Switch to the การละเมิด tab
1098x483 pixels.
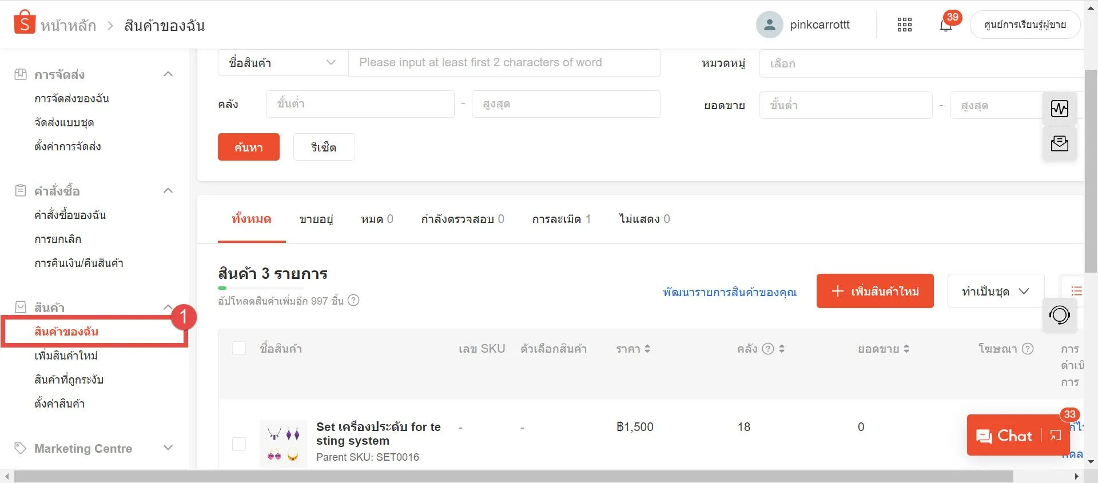pos(560,219)
